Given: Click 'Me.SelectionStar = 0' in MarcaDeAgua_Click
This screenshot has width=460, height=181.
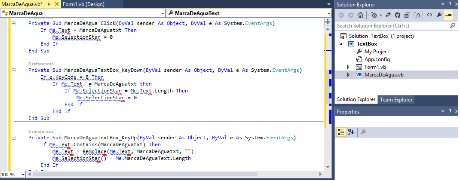Looking at the screenshot, I should pyautogui.click(x=83, y=37).
